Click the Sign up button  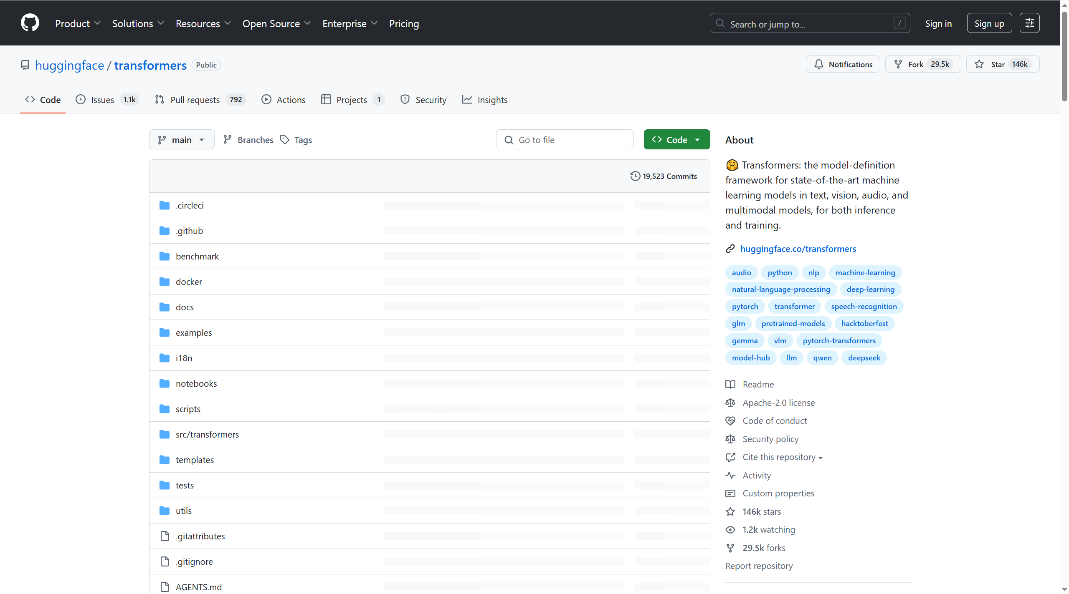pyautogui.click(x=989, y=23)
